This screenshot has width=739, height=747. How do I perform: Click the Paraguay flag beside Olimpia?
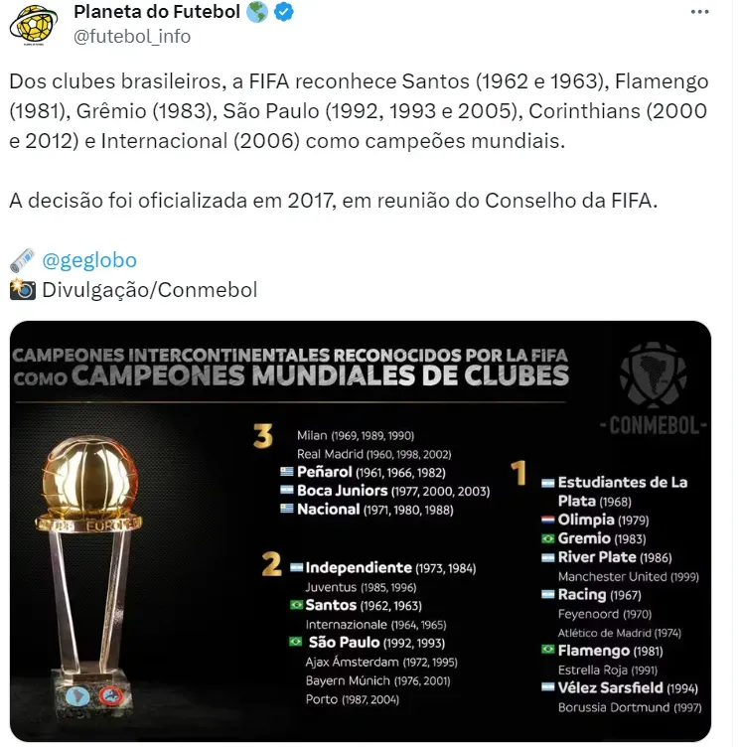click(x=547, y=520)
